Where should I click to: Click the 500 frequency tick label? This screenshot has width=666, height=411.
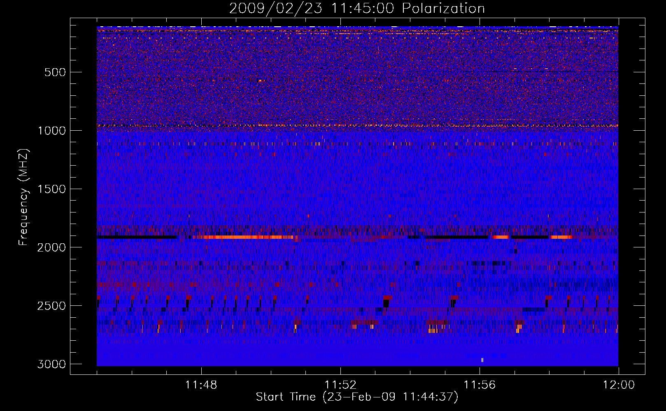click(x=55, y=72)
